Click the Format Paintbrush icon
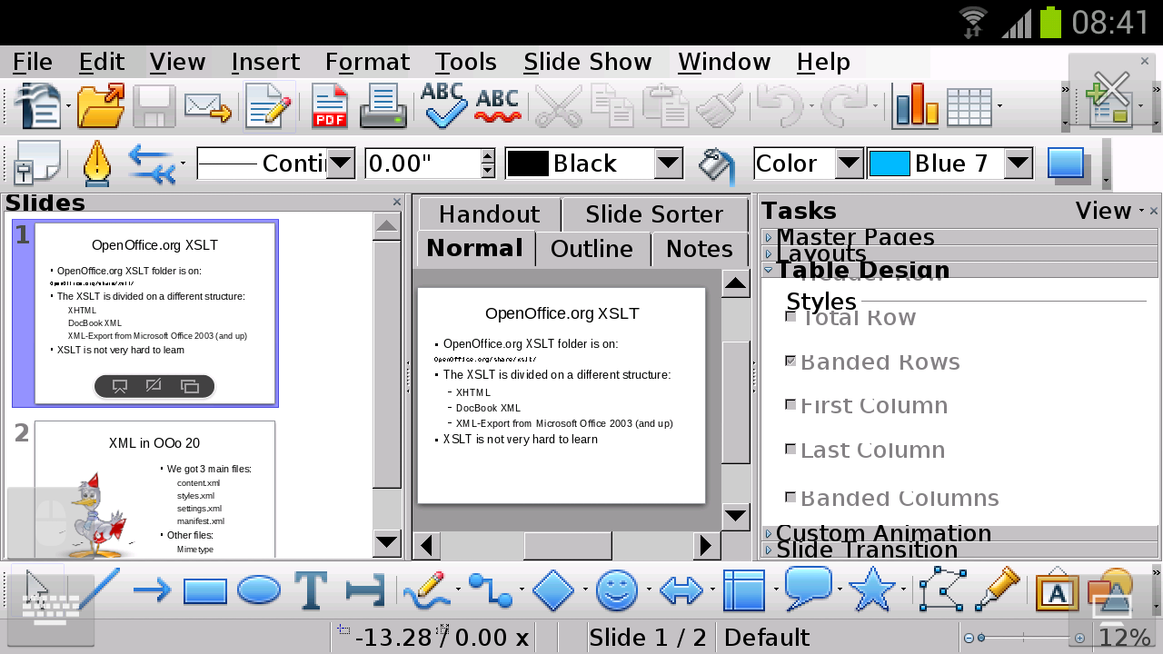The width and height of the screenshot is (1163, 654). (720, 106)
